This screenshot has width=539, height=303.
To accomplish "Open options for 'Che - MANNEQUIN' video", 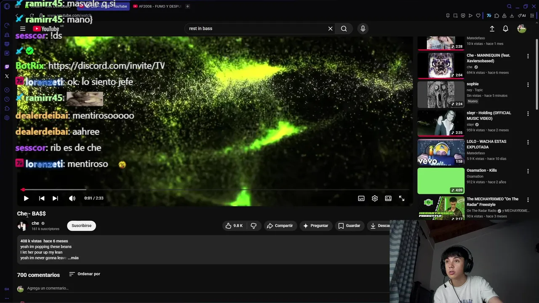I will click(x=528, y=56).
